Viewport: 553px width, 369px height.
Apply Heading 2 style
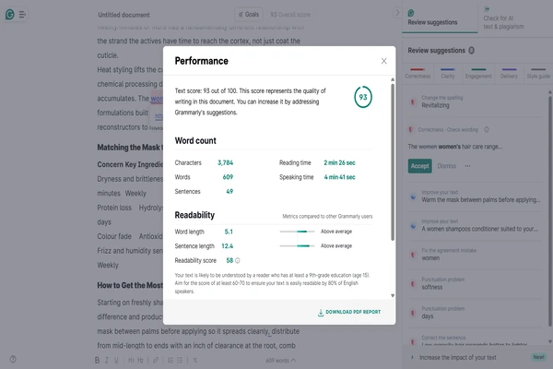point(140,360)
